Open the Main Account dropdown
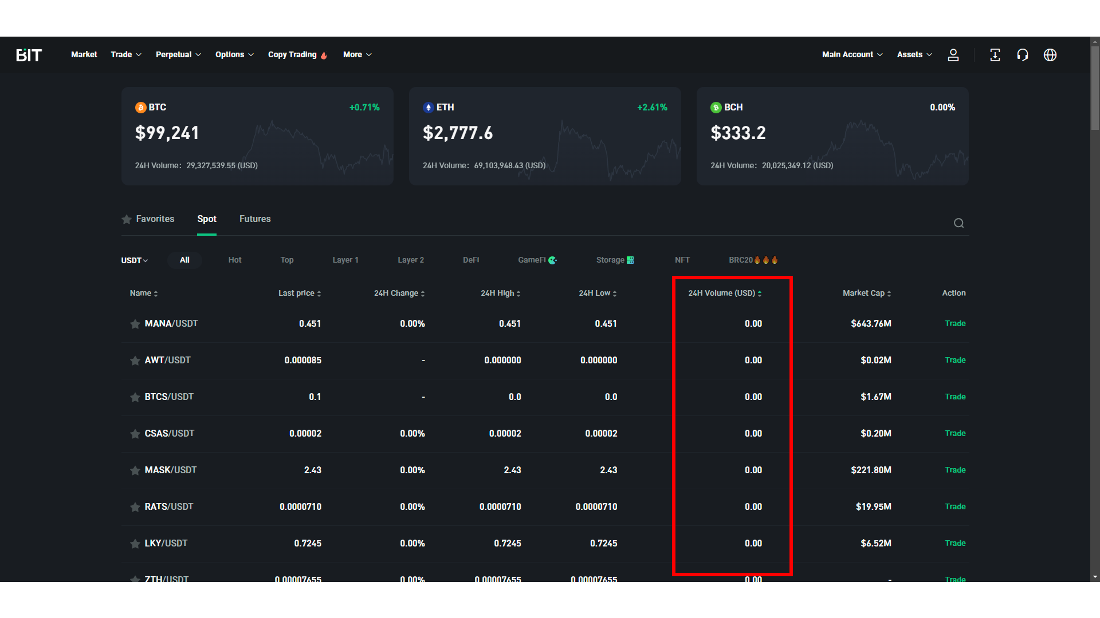This screenshot has width=1100, height=618. 852,54
